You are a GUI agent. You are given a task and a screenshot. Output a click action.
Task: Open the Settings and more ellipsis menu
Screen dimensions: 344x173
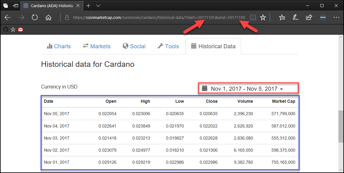(336, 18)
